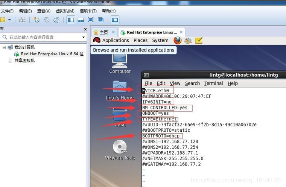This screenshot has height=187, width=286.
Task: Click the ##IPADDR=192.168.77.1 line
Action: pyautogui.click(x=170, y=153)
